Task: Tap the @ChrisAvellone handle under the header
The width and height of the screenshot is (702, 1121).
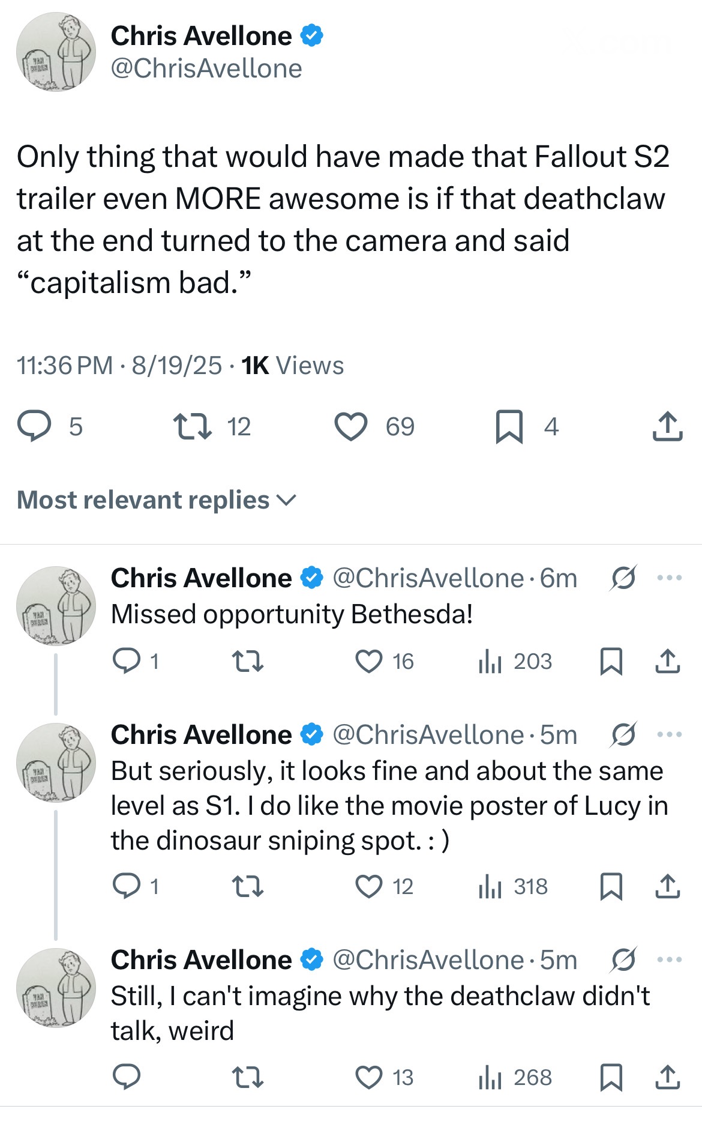Action: tap(206, 68)
